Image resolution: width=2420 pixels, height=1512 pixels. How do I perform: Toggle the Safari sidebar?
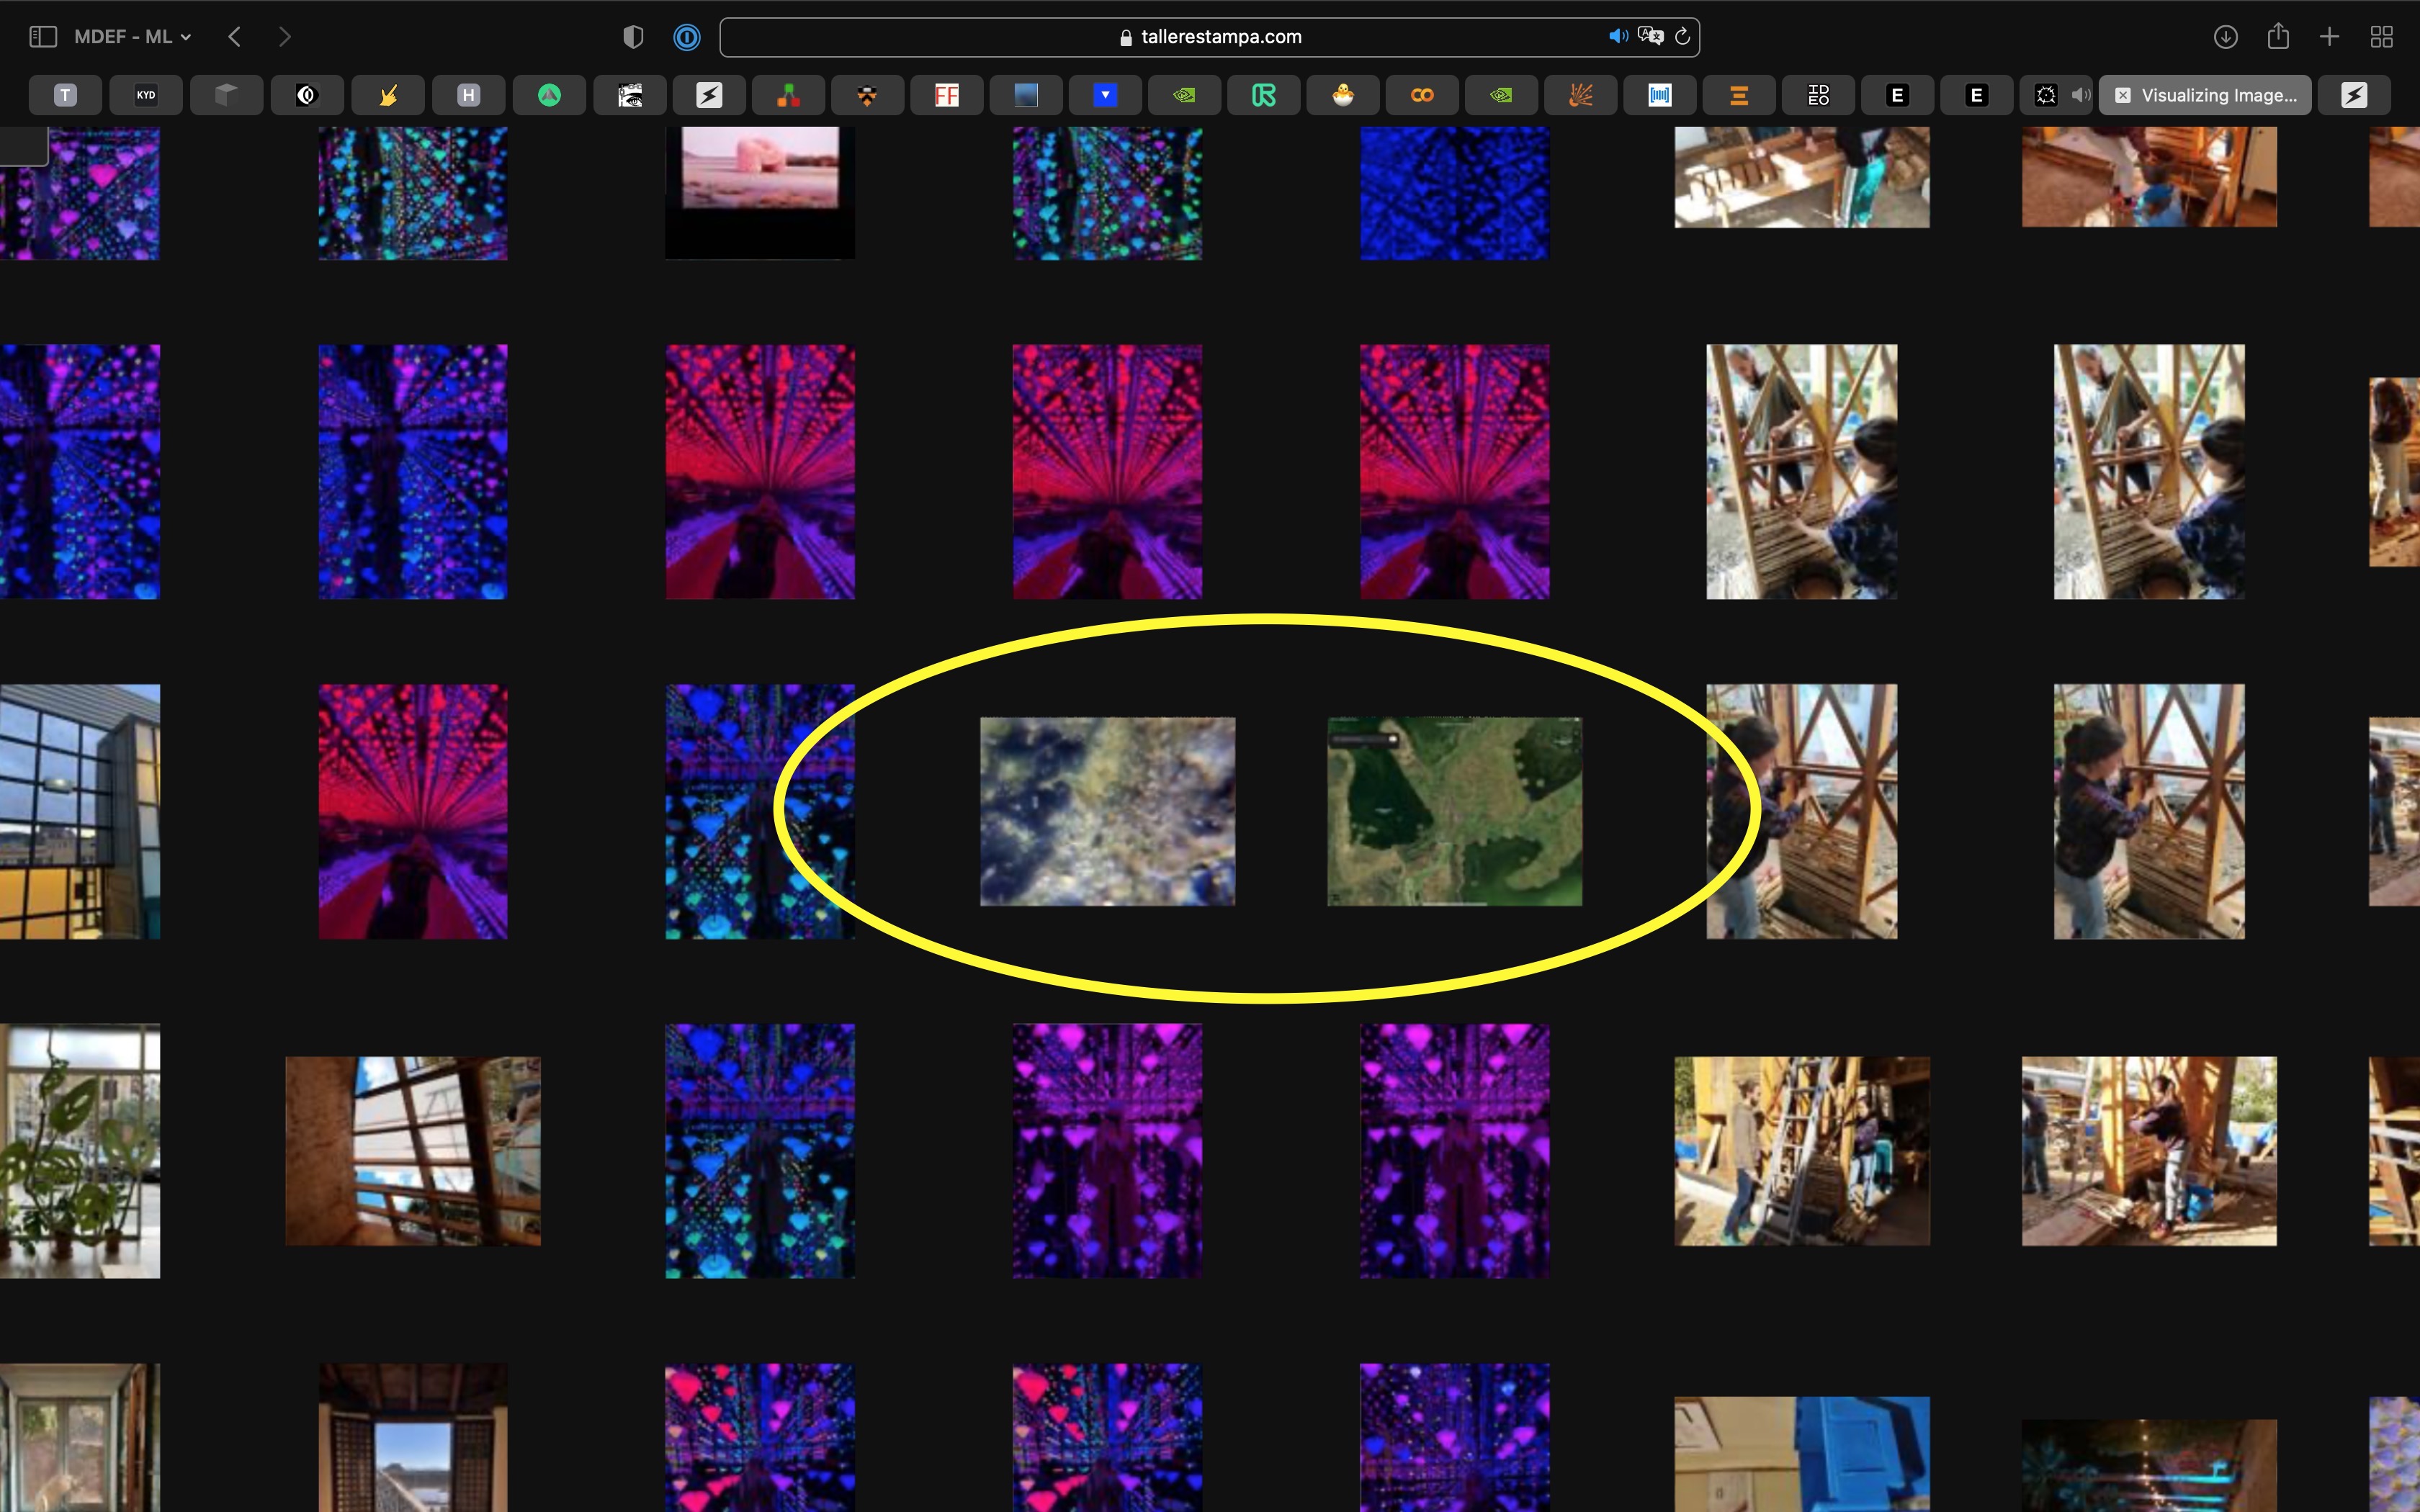coord(43,37)
